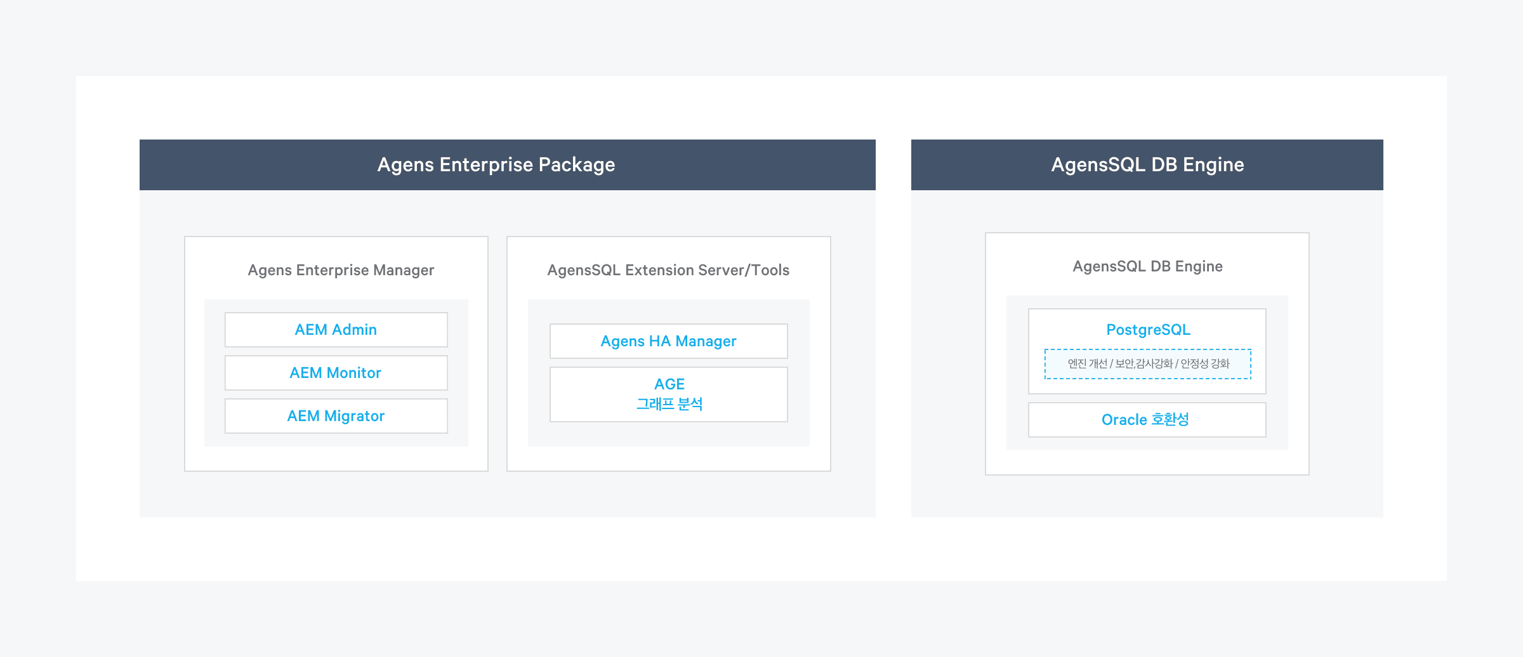Click the gray AgensSQL DB Engine title above PostgreSQL
1523x657 pixels.
click(1147, 266)
